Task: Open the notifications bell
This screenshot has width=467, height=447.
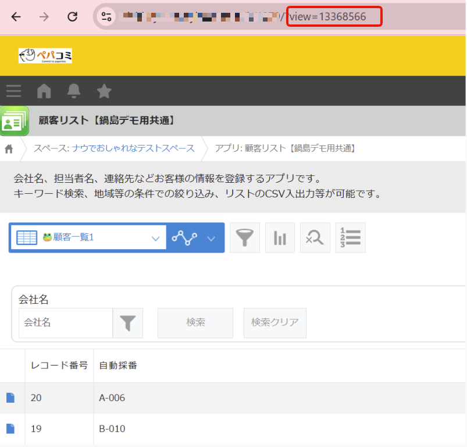Action: pos(74,91)
